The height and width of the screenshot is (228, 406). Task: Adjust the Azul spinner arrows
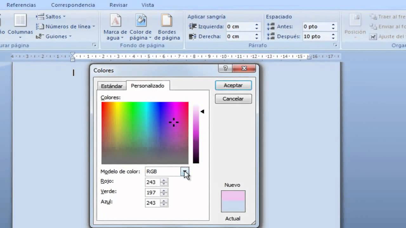coord(164,203)
